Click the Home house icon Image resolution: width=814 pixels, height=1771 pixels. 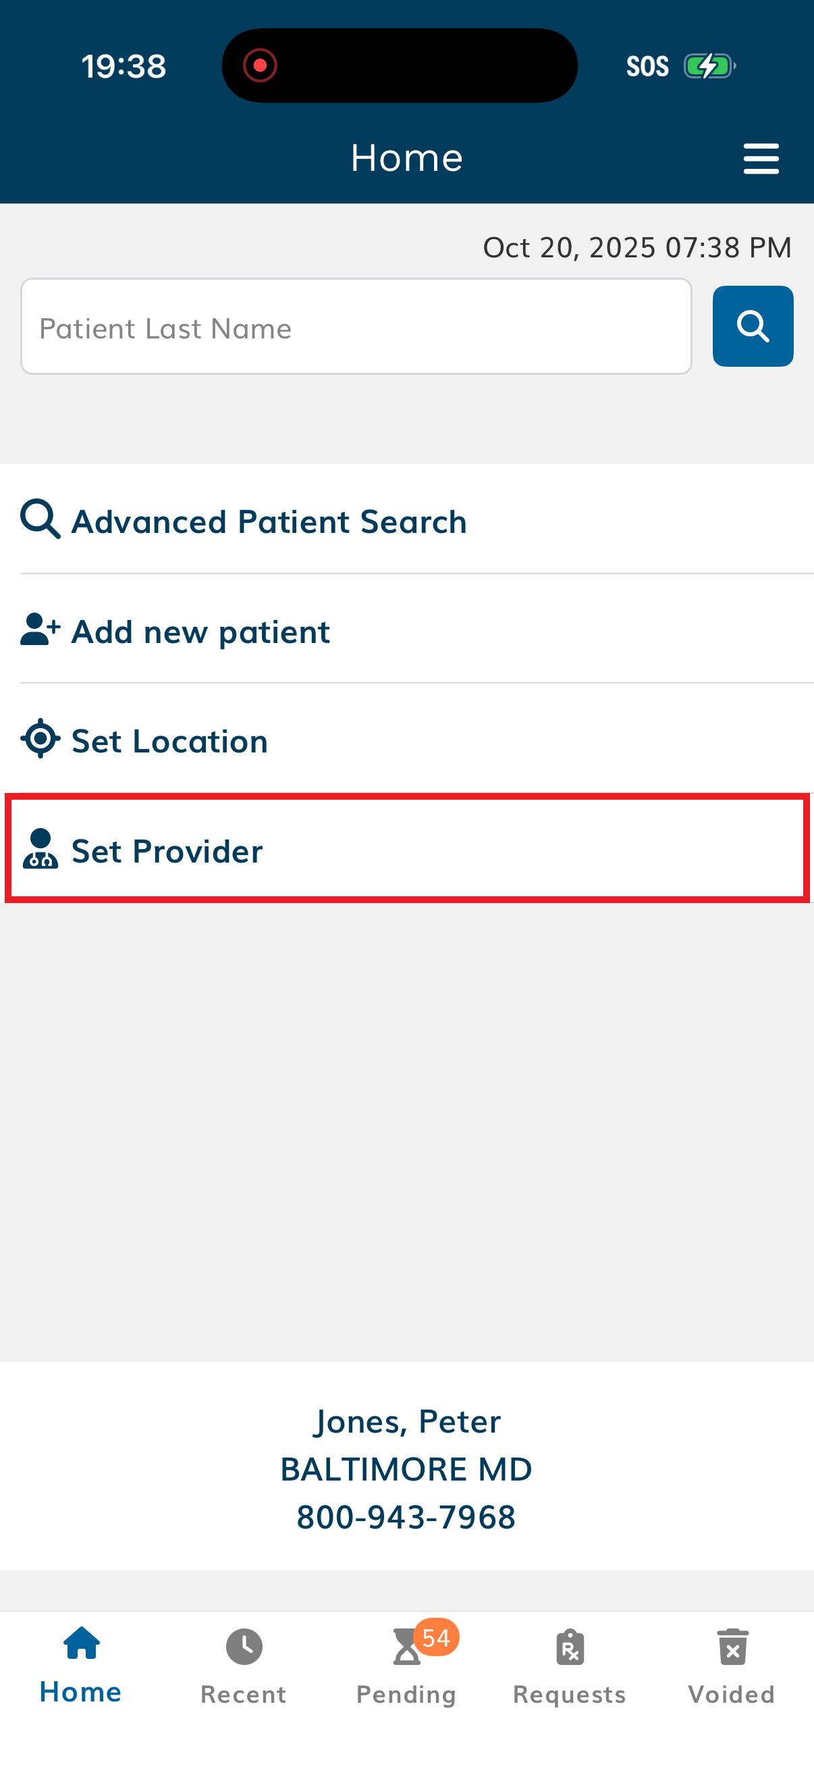(82, 1643)
